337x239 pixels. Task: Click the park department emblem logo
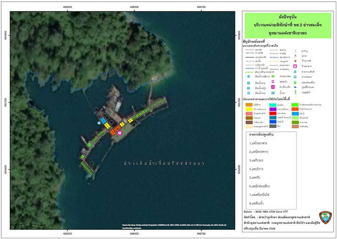click(x=325, y=217)
